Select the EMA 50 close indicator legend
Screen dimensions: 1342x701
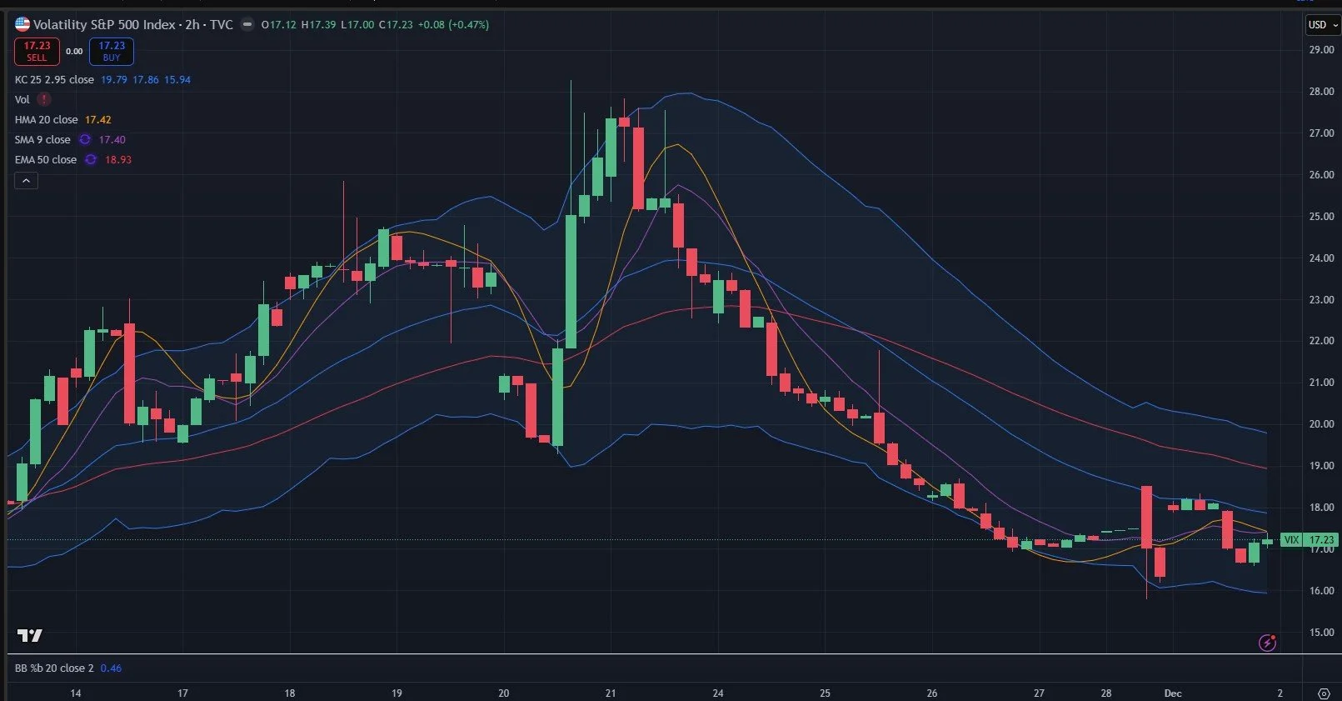click(46, 160)
